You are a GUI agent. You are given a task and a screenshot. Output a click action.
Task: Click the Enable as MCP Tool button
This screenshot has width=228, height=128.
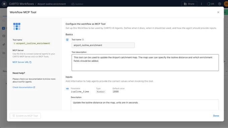(25, 116)
